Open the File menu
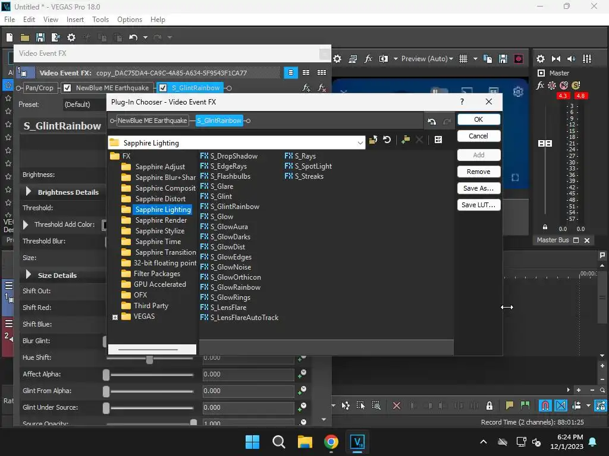The width and height of the screenshot is (609, 456). pyautogui.click(x=10, y=20)
